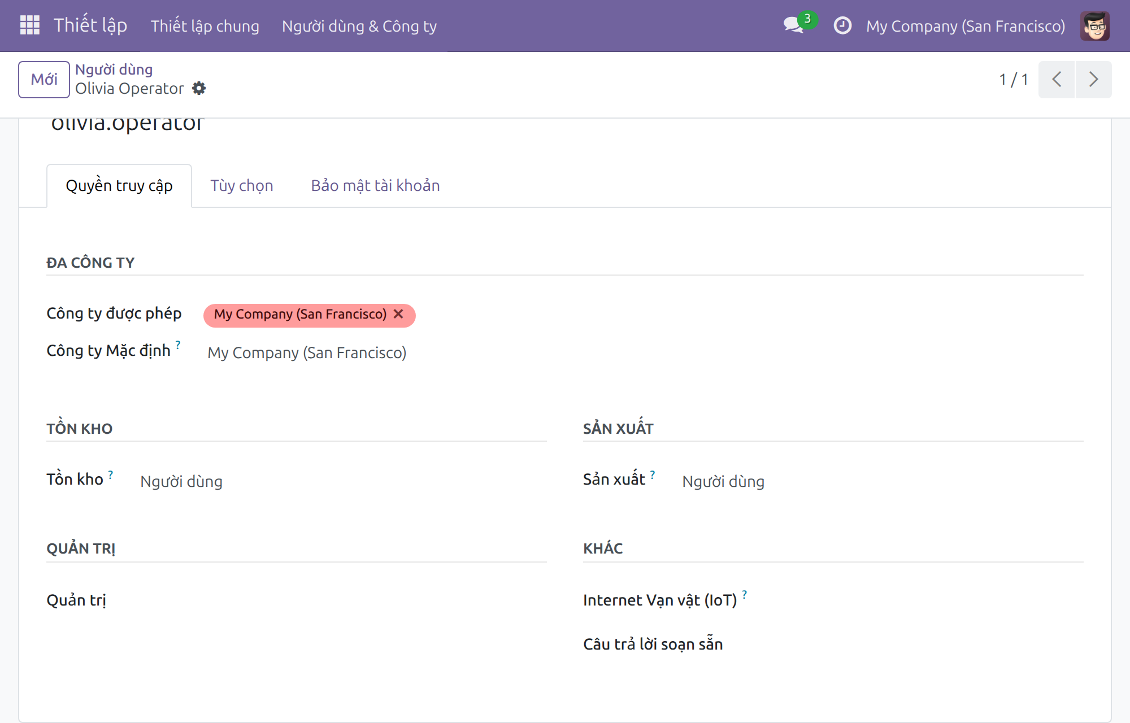The width and height of the screenshot is (1130, 723).
Task: Switch to Tùy chọn tab
Action: click(242, 185)
